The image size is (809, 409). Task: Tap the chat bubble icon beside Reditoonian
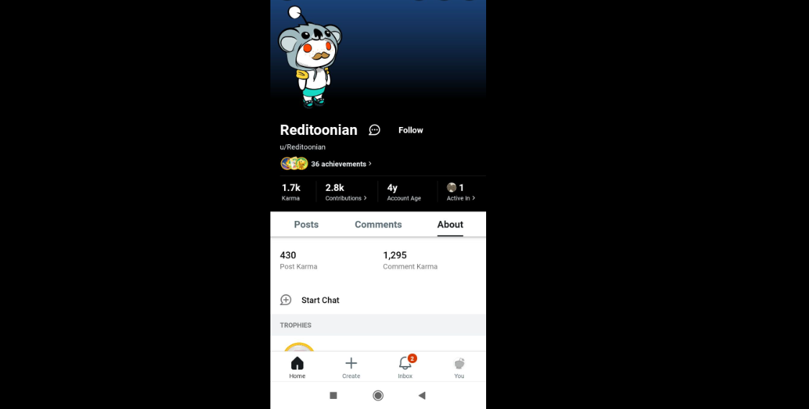(x=375, y=130)
